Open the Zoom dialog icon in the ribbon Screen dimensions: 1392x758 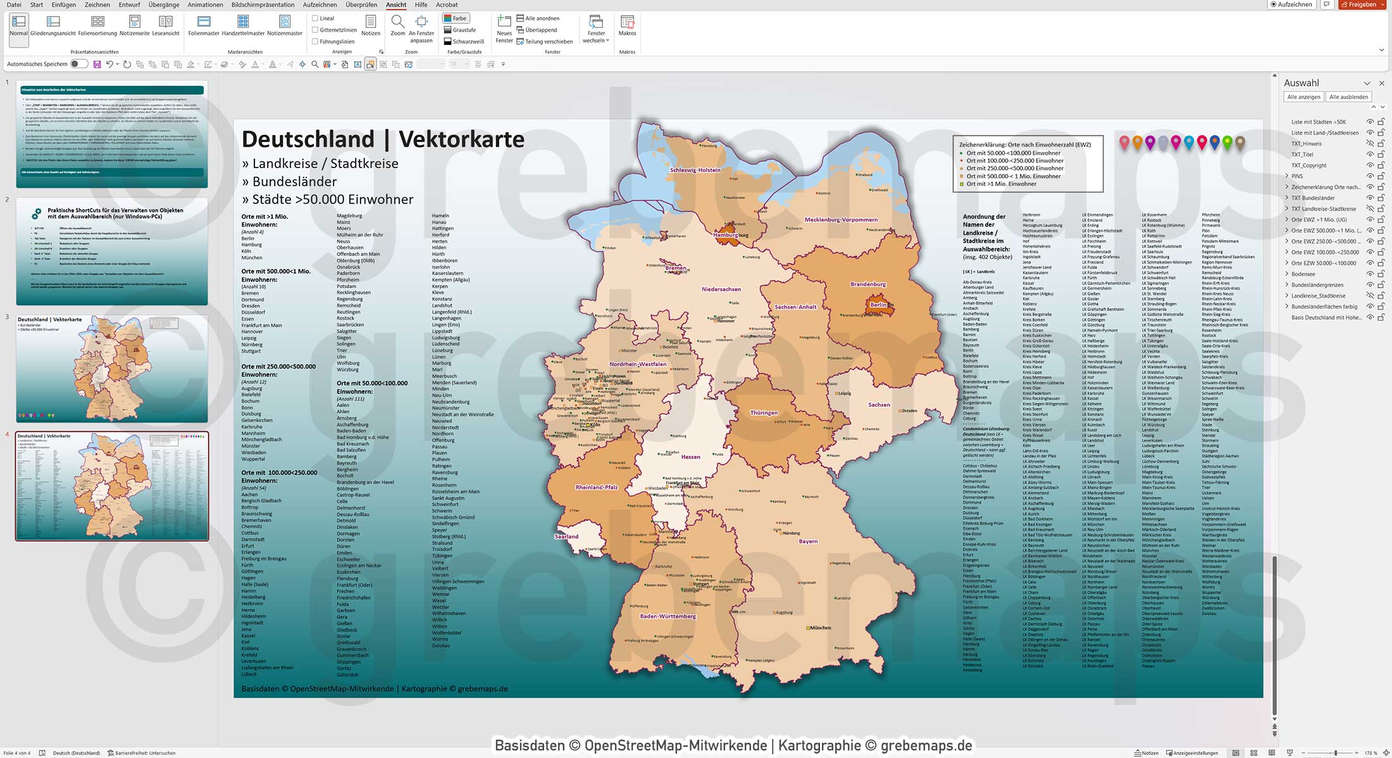point(398,27)
